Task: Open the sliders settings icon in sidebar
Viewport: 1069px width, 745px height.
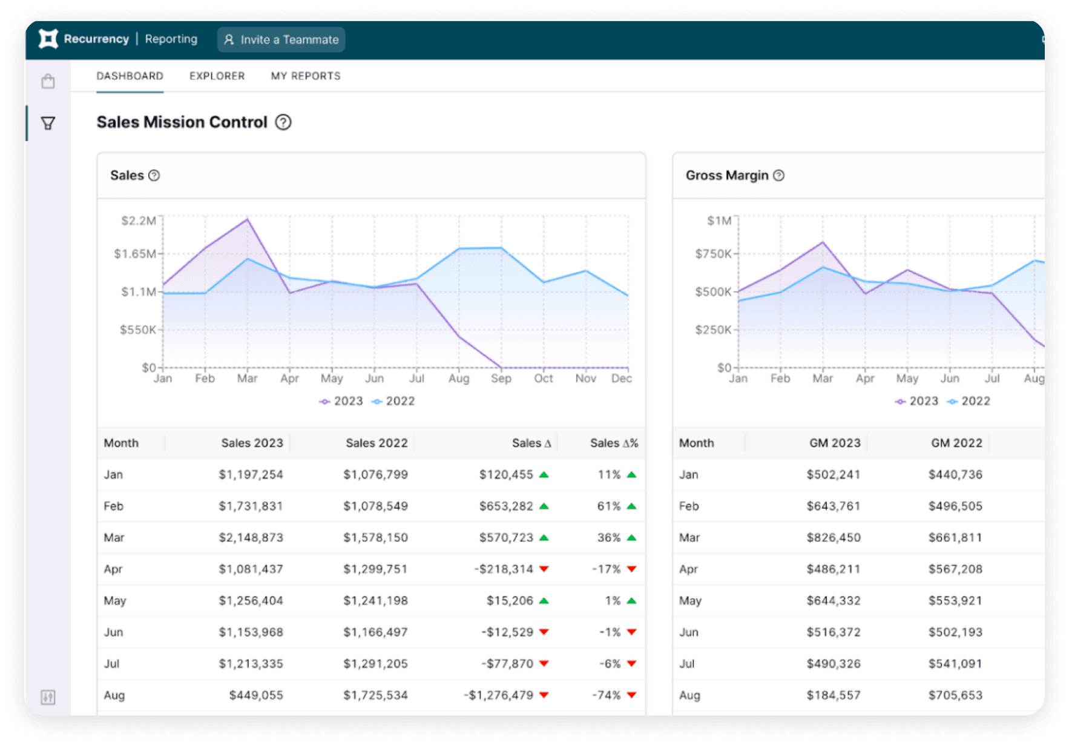Action: pos(48,697)
